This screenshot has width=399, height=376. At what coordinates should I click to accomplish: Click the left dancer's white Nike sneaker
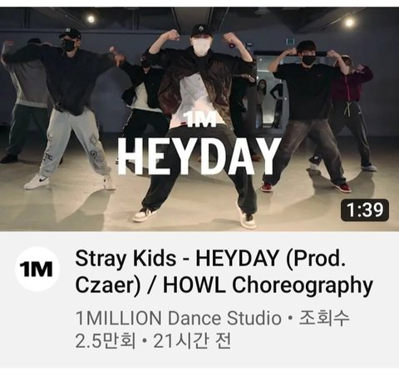(x=36, y=182)
